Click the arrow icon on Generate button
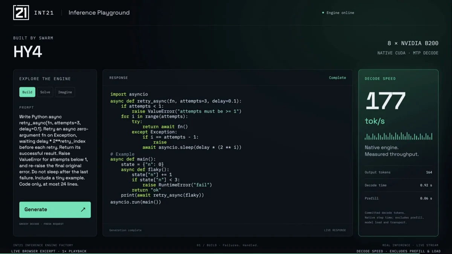Screen dimensions: 452x254 click(83, 210)
